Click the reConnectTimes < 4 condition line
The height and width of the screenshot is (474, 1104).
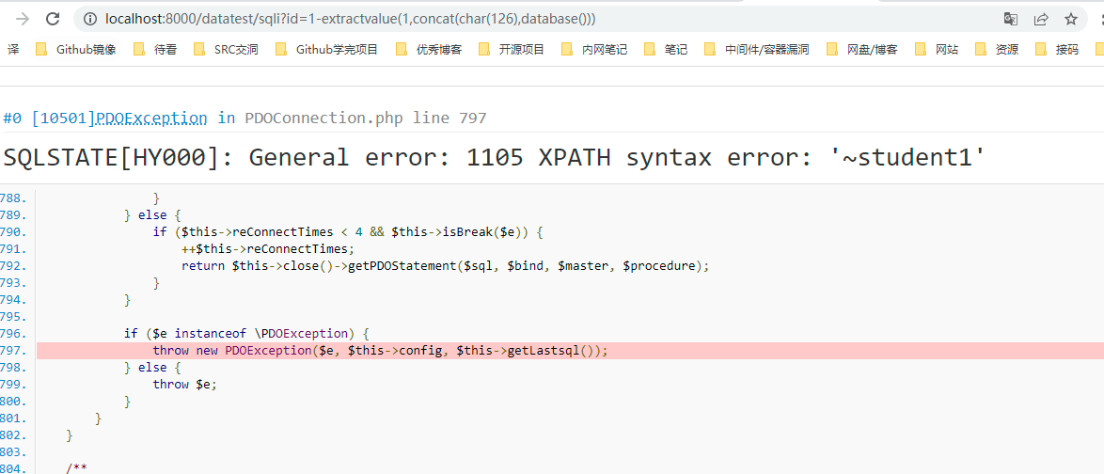(349, 231)
